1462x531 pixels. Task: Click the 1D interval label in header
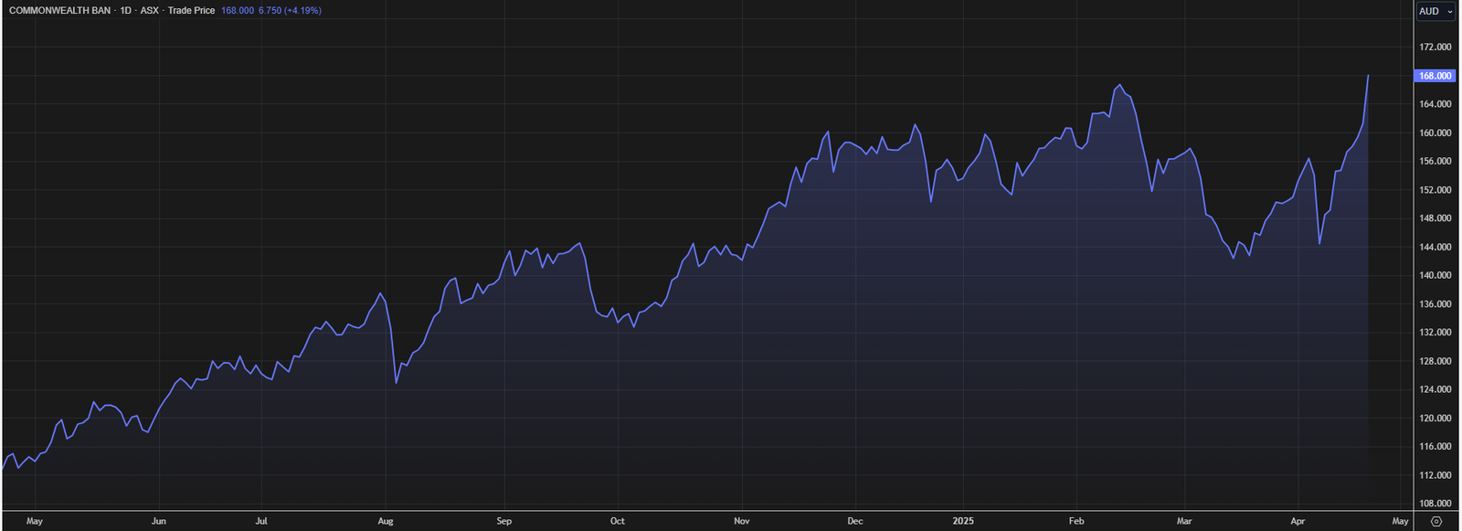point(126,11)
